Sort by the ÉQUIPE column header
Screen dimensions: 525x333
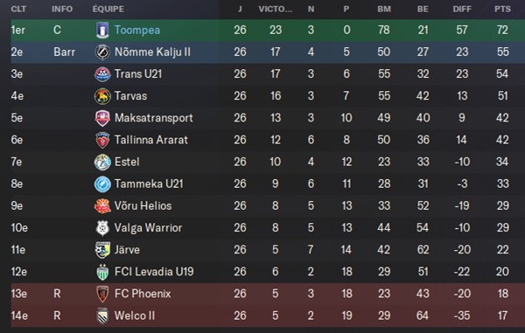pos(108,9)
